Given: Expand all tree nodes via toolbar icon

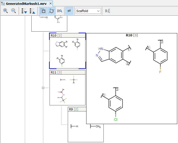Looking at the screenshot, I should tap(24, 11).
